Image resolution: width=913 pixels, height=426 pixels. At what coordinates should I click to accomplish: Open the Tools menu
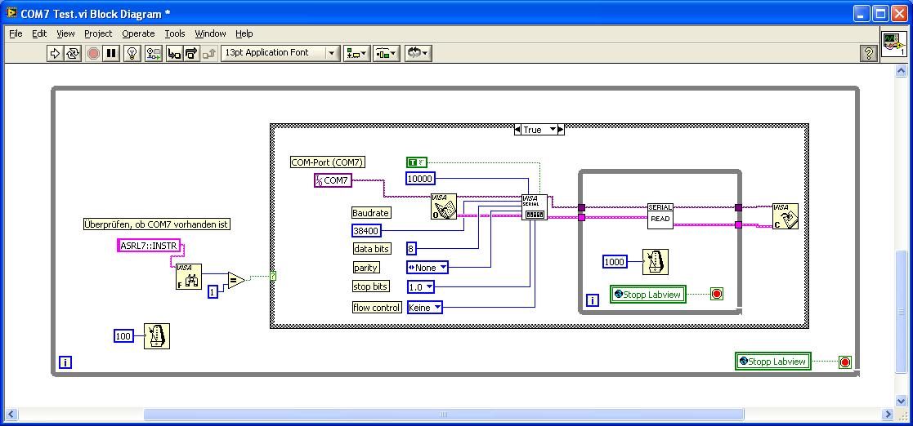(175, 33)
